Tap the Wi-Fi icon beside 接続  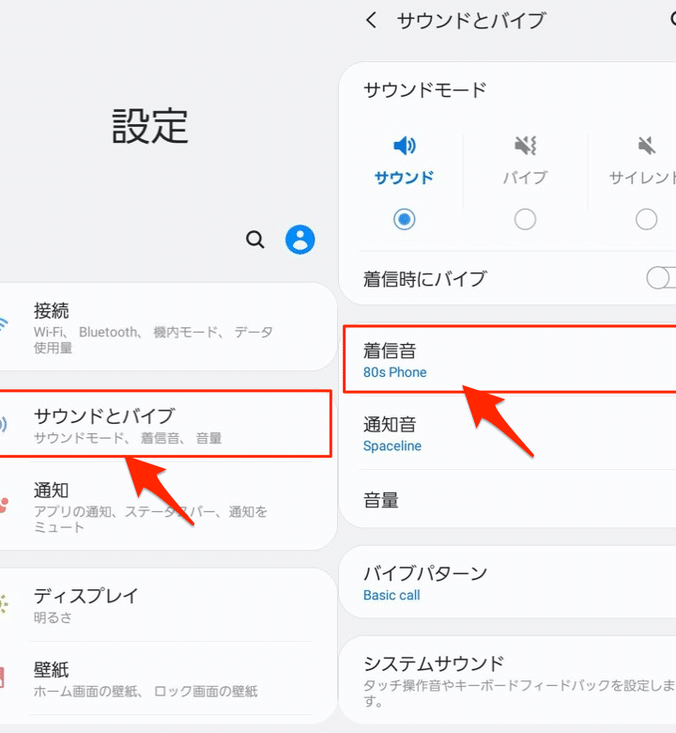(4, 324)
